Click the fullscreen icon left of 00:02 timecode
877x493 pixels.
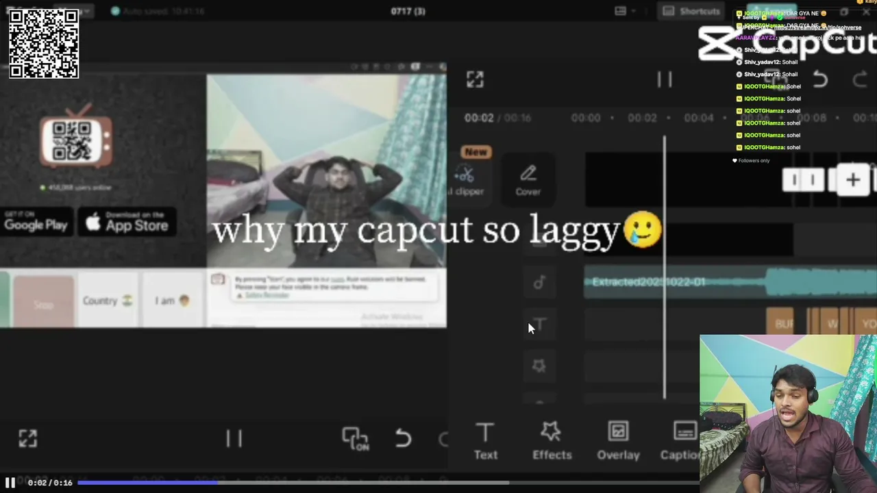[475, 79]
